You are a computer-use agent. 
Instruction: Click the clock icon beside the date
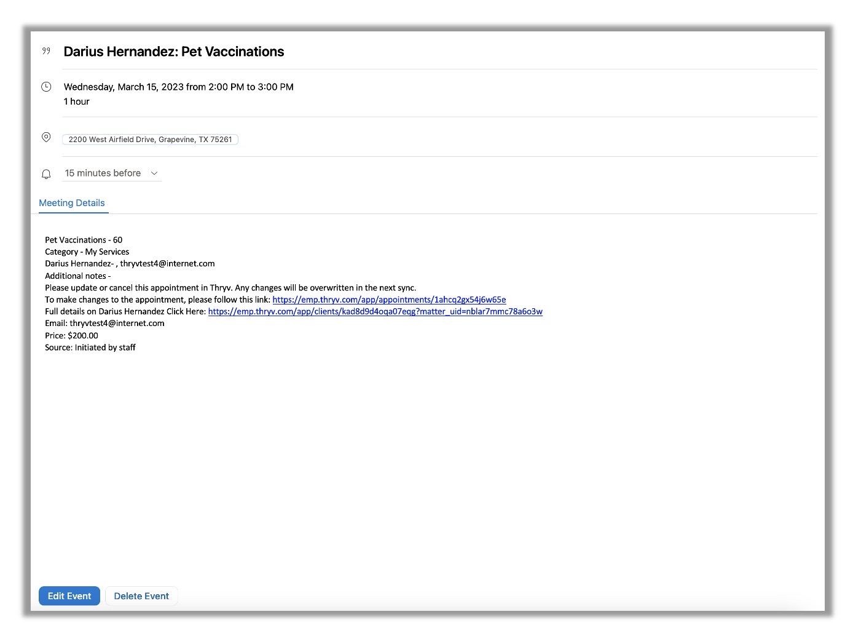click(46, 87)
